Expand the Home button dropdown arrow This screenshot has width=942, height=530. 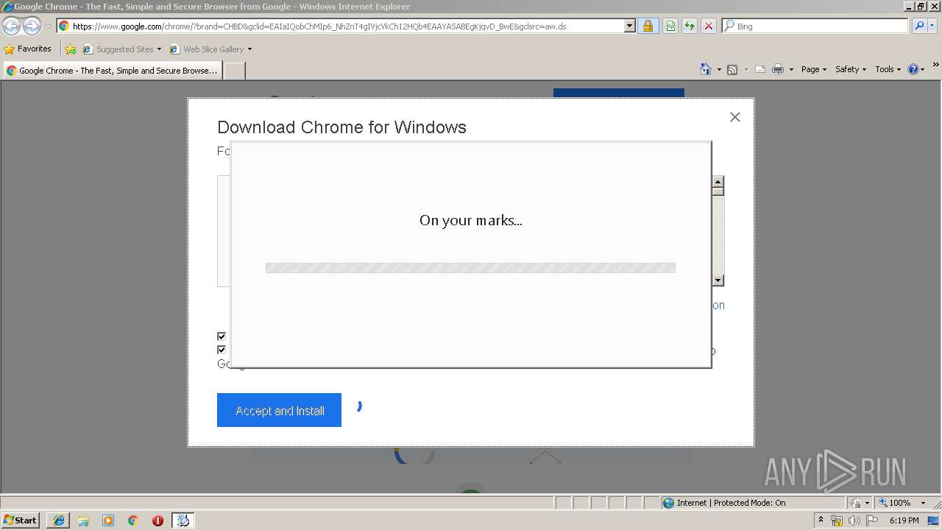(719, 69)
